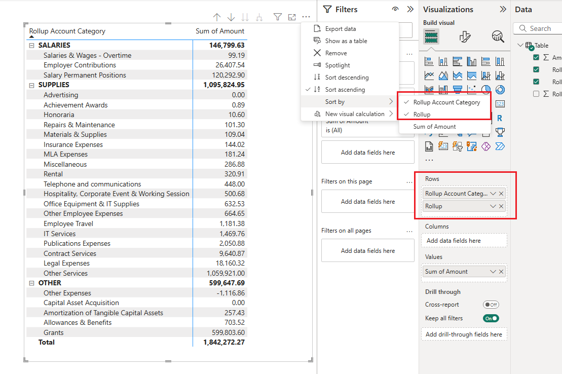This screenshot has width=562, height=374.
Task: Select Show as a table menu item
Action: pyautogui.click(x=350, y=41)
